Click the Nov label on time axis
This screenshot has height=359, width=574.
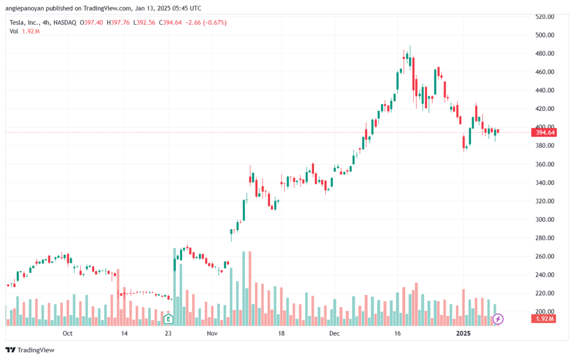[x=211, y=333]
